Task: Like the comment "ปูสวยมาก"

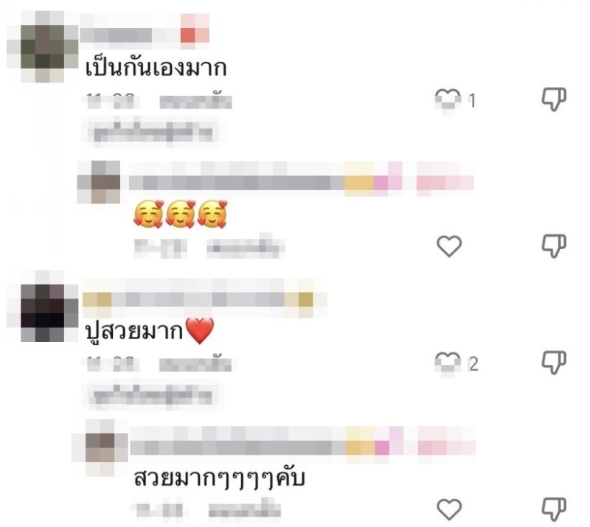Action: pyautogui.click(x=448, y=363)
